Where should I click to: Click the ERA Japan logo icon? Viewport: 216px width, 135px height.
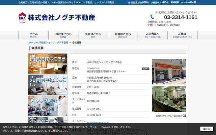tap(22, 18)
